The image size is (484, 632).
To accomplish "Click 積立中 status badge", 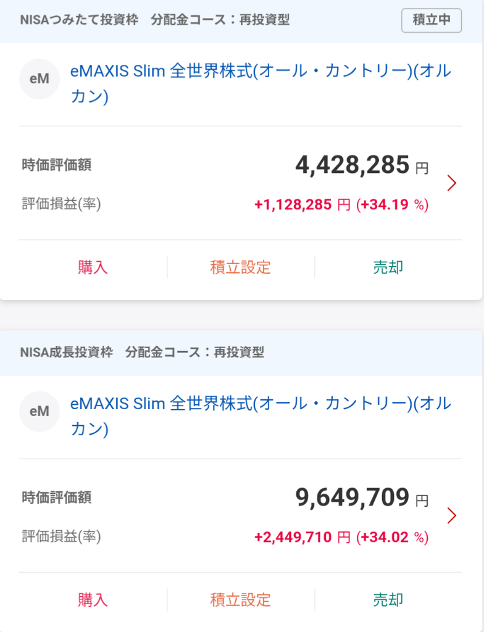I will (432, 20).
